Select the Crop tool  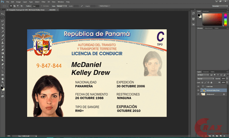coord(3,28)
